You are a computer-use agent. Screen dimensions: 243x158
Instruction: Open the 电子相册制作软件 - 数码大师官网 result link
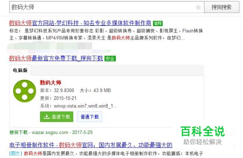(91, 145)
